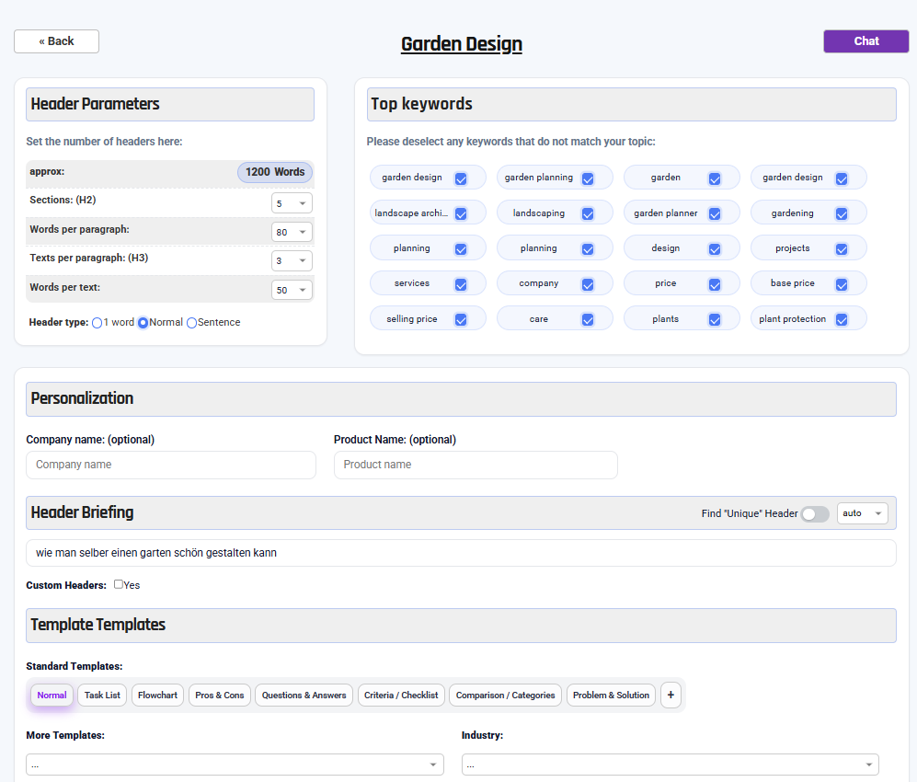Toggle the Find "Unique" Header switch
This screenshot has width=917, height=782.
[815, 513]
